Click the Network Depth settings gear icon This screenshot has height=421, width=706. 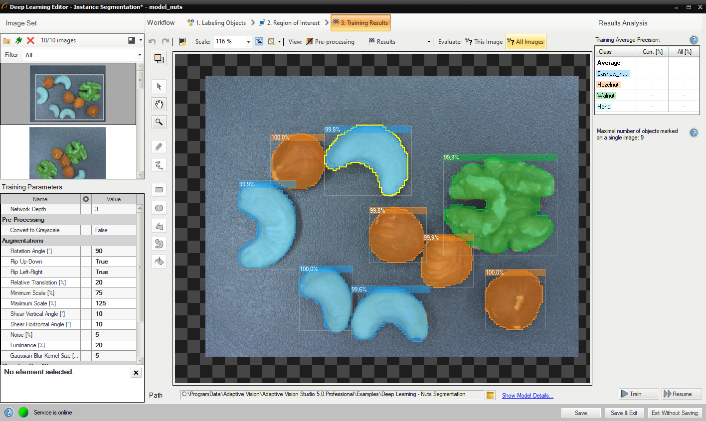pyautogui.click(x=86, y=199)
